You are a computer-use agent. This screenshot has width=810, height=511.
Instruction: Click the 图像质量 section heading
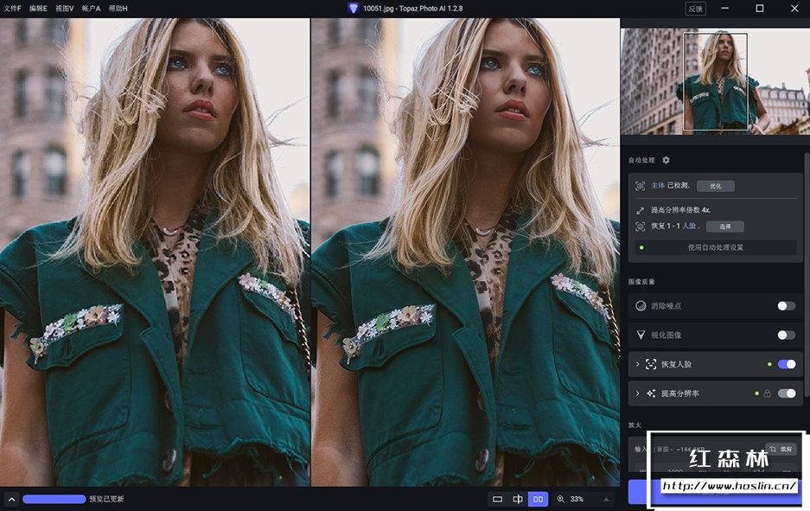coord(641,282)
